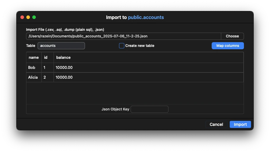Image resolution: width=270 pixels, height=152 pixels.
Task: Open the Map columns dialog
Action: [x=228, y=46]
